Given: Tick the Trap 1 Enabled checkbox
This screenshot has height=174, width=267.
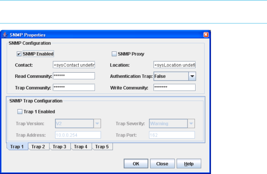Looking at the screenshot, I should (x=20, y=112).
